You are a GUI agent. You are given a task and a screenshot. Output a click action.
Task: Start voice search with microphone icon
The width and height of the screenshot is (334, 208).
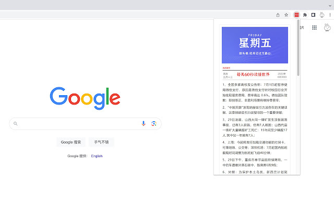[x=144, y=124]
